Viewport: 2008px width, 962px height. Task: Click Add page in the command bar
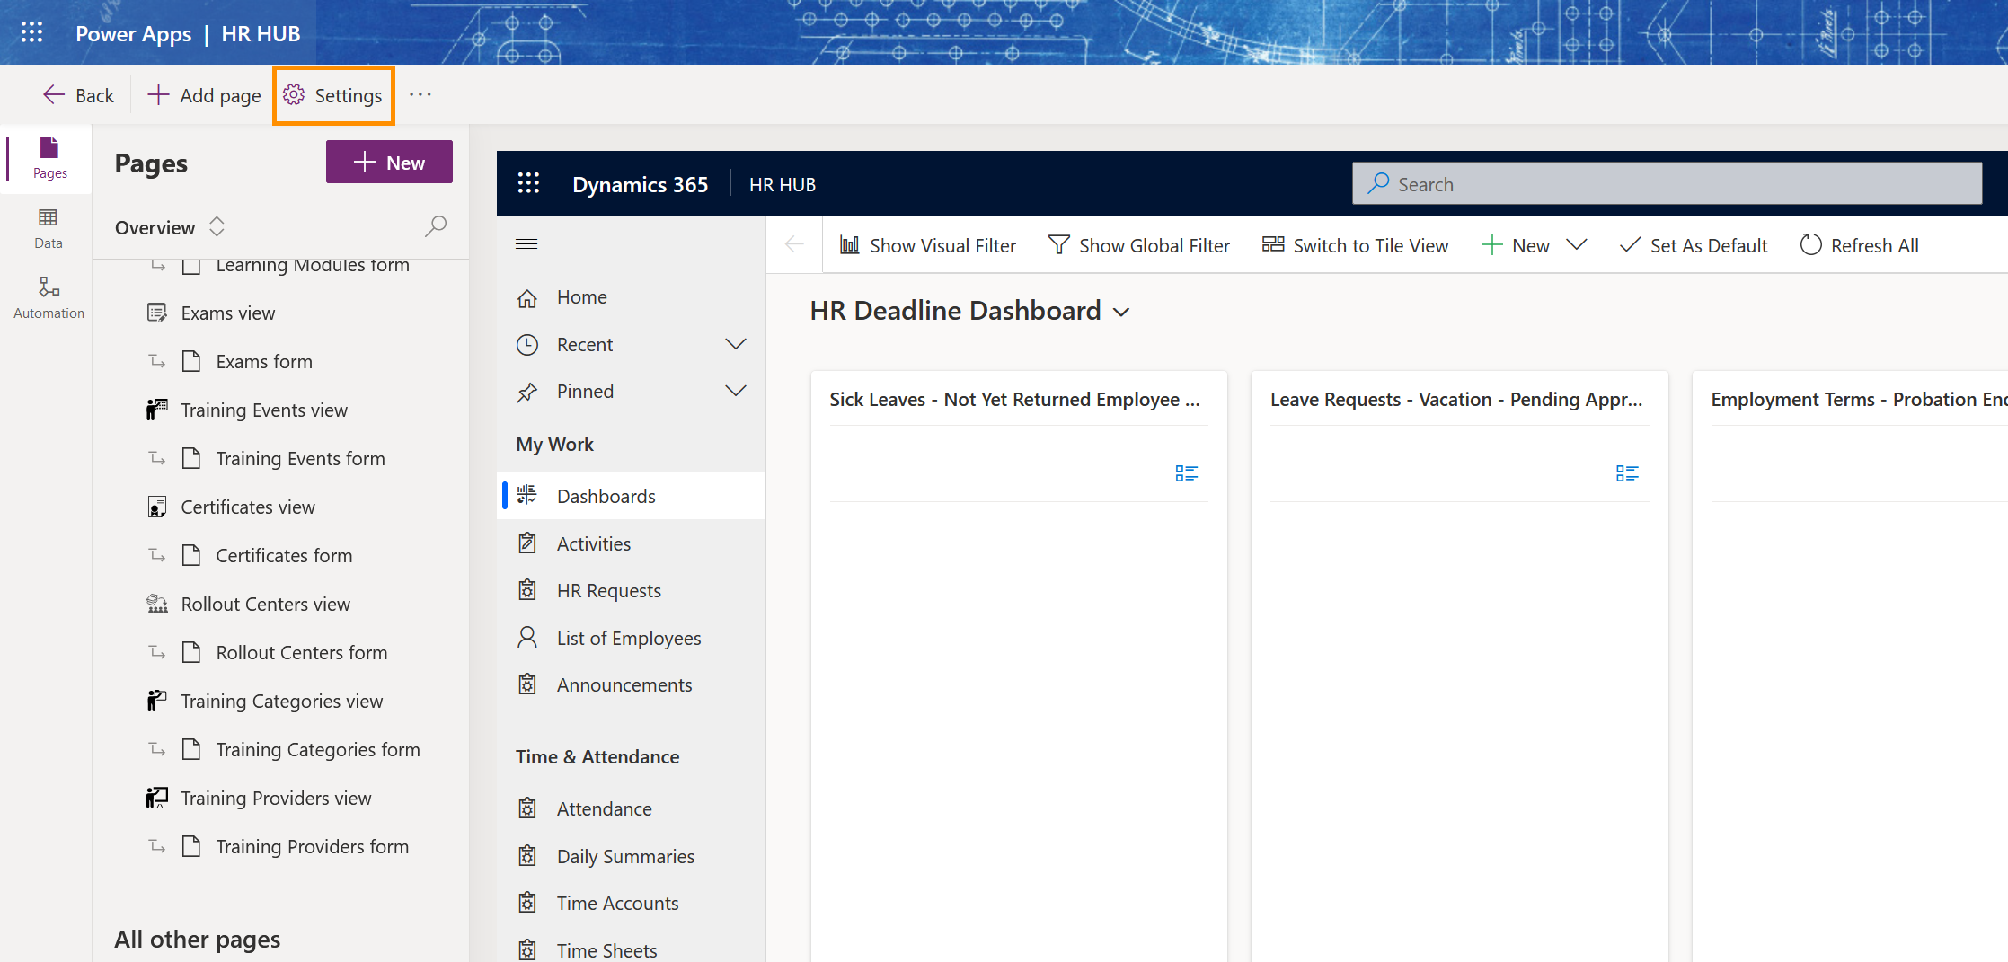click(204, 95)
